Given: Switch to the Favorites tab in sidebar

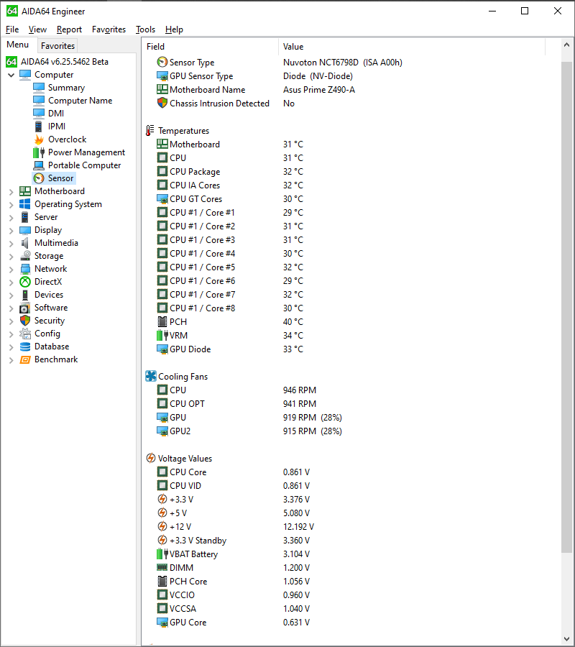Looking at the screenshot, I should [x=57, y=46].
